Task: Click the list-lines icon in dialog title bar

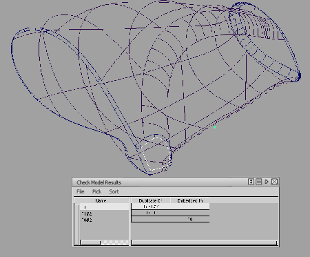Action: (259, 182)
